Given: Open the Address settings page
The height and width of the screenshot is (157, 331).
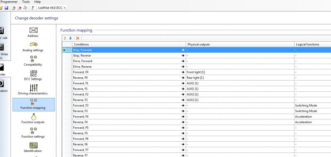Looking at the screenshot, I should click(x=33, y=33).
